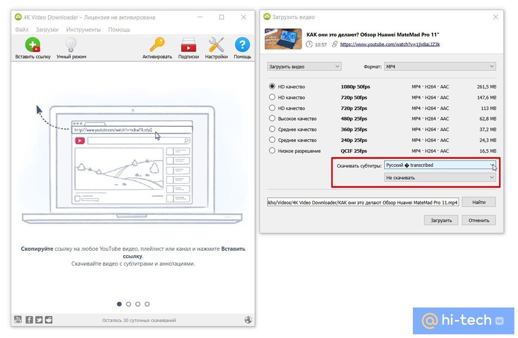Open Помощь question mark icon
Viewport: 518px width, 338px height.
click(242, 45)
